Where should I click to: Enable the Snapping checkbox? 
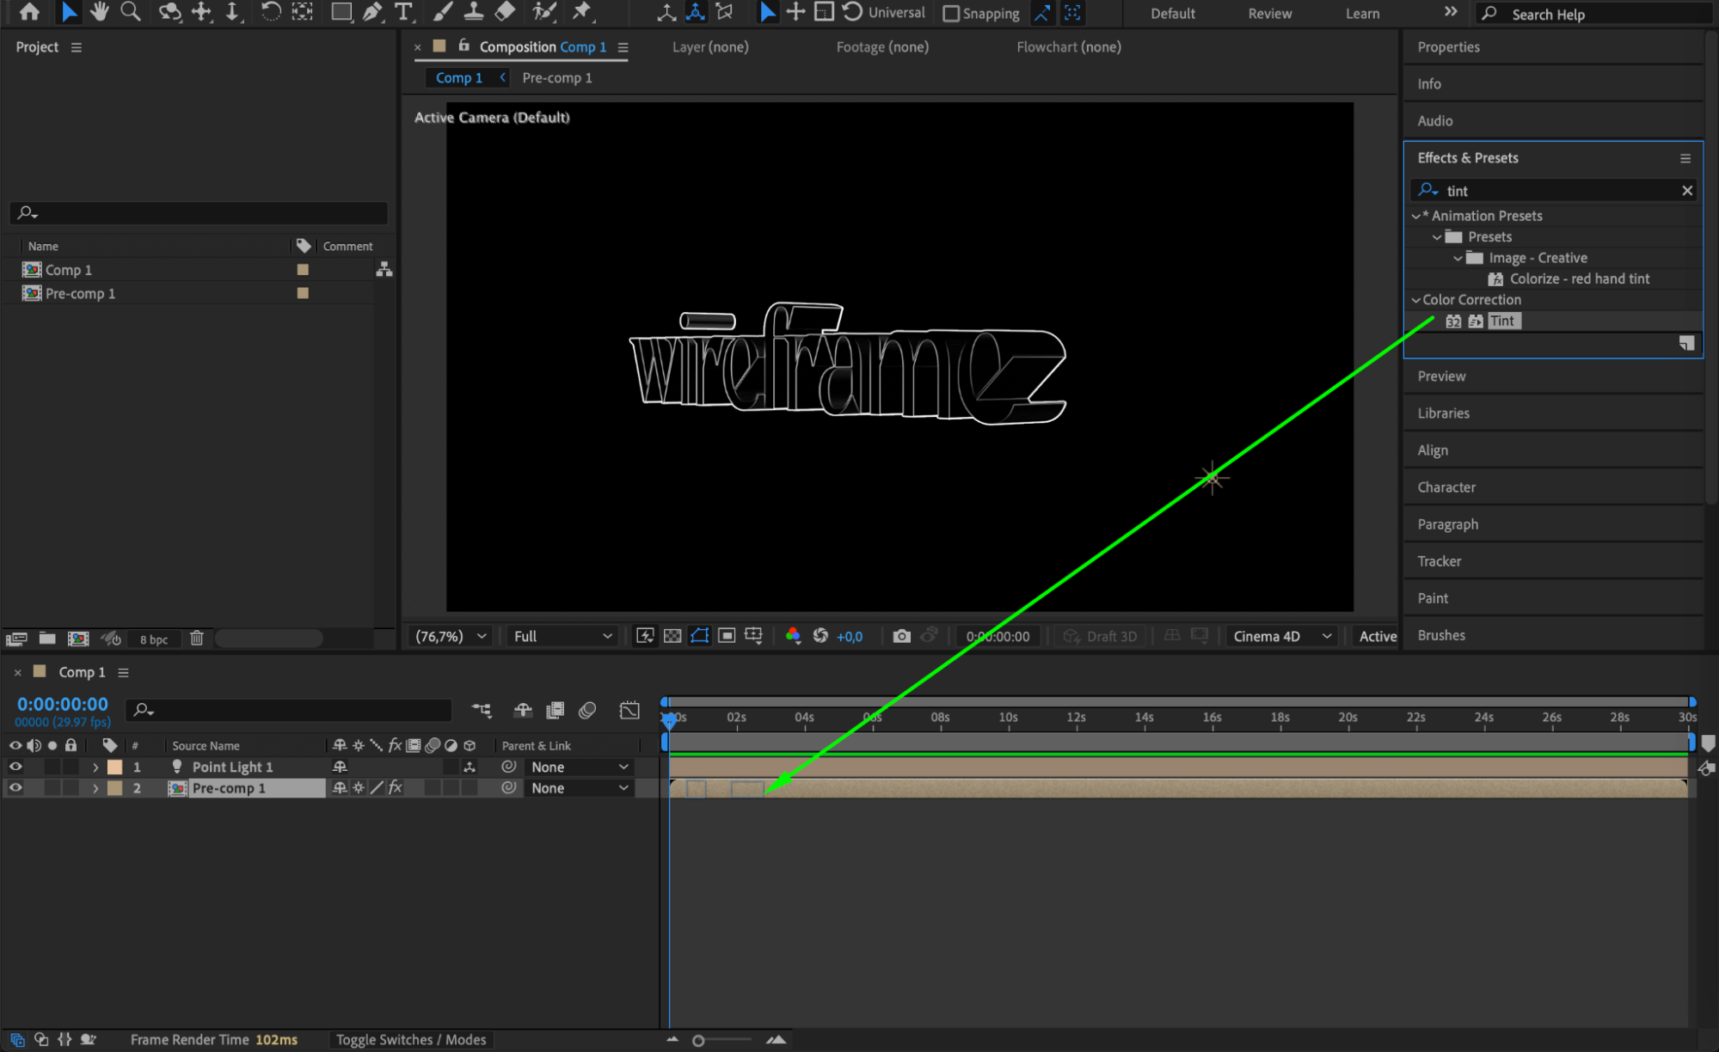[951, 14]
